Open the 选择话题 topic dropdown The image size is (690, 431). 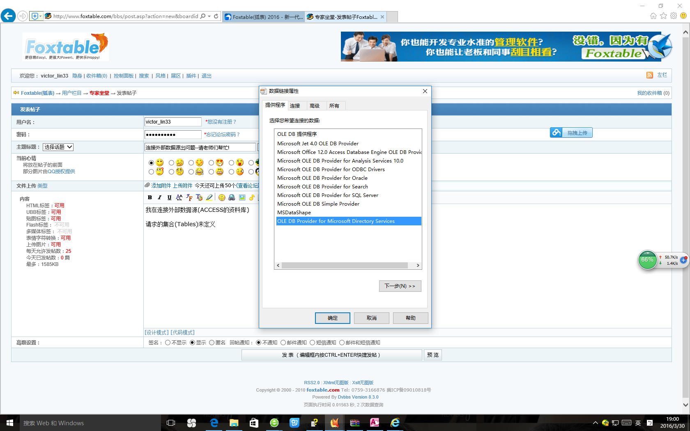pyautogui.click(x=58, y=147)
